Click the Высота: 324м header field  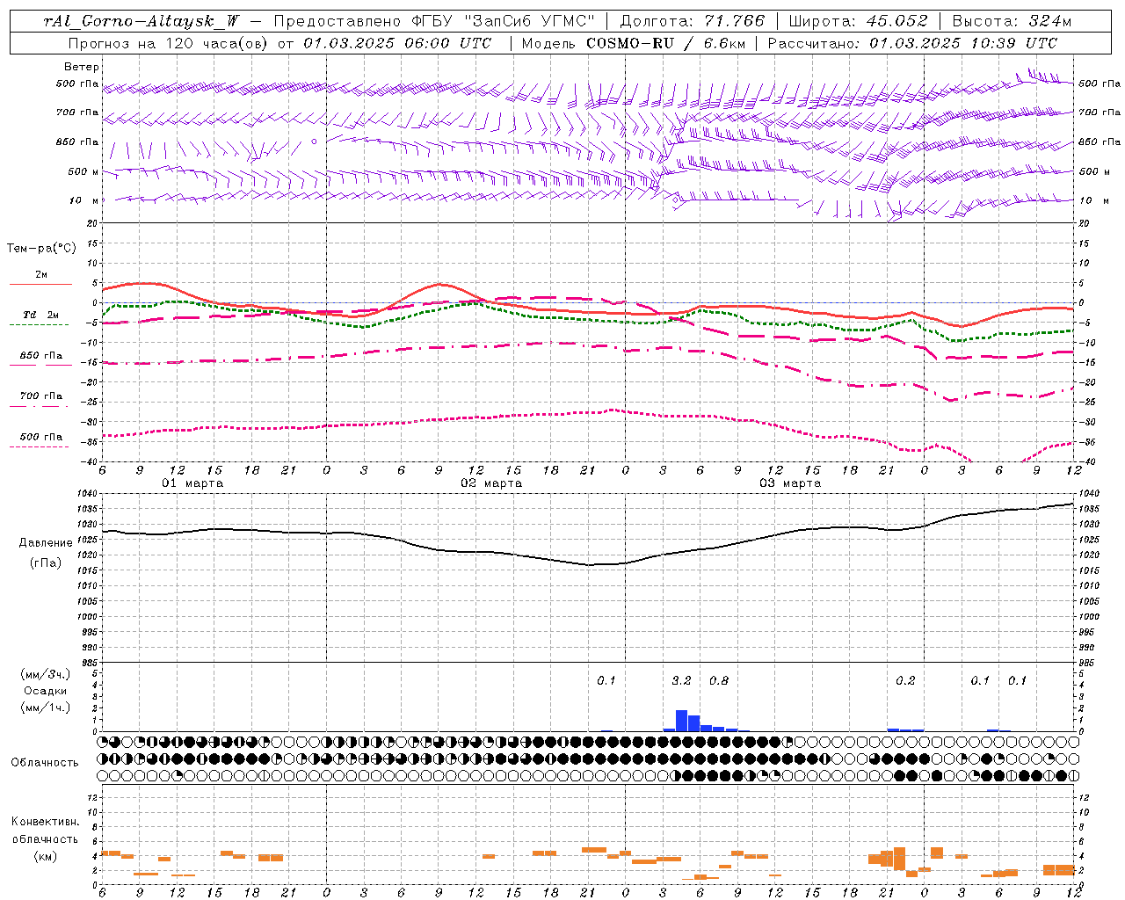pos(1012,22)
